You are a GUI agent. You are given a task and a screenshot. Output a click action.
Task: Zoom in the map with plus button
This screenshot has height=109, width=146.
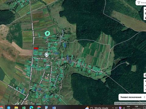point(145,81)
